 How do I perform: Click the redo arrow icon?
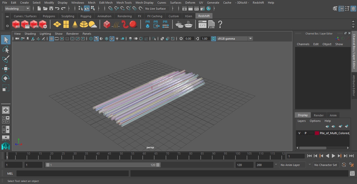click(x=63, y=9)
